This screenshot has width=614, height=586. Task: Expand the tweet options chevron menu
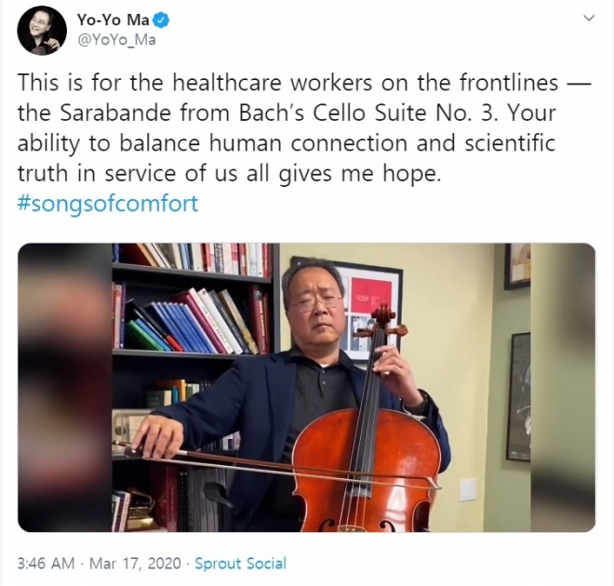[x=589, y=18]
